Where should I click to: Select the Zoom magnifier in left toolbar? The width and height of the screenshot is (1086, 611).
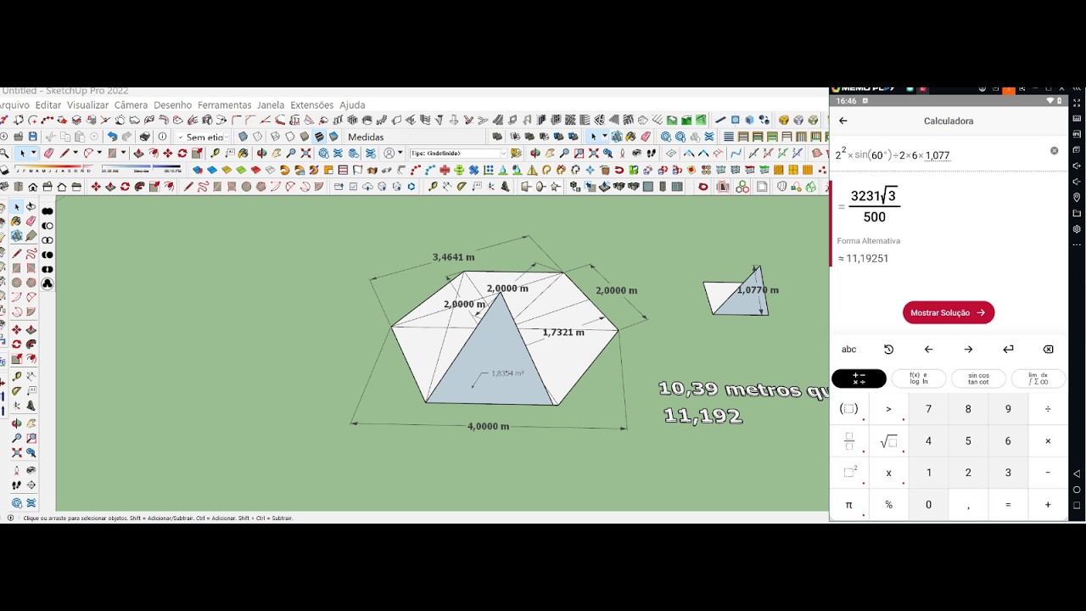(x=16, y=438)
